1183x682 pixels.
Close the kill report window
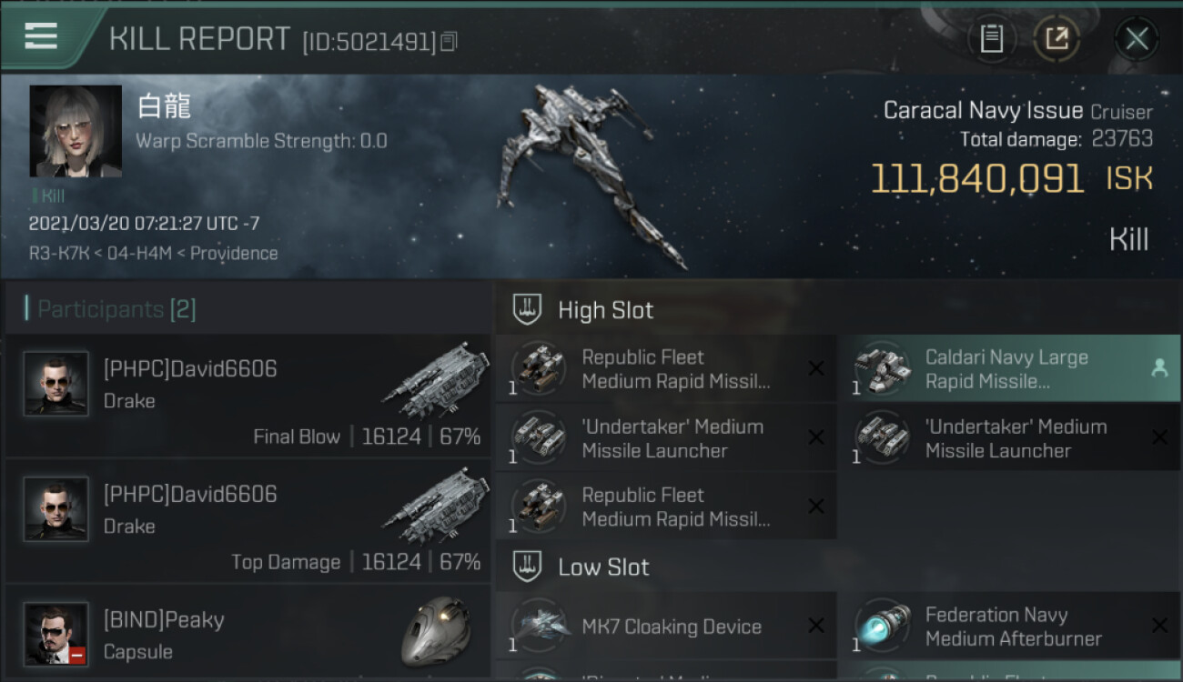point(1137,39)
